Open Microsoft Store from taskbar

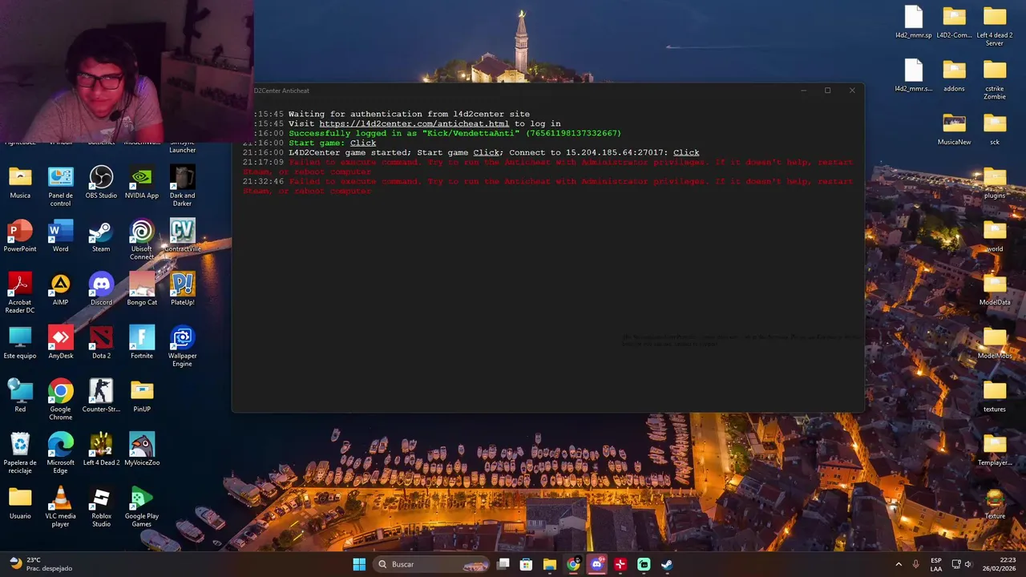tap(526, 564)
